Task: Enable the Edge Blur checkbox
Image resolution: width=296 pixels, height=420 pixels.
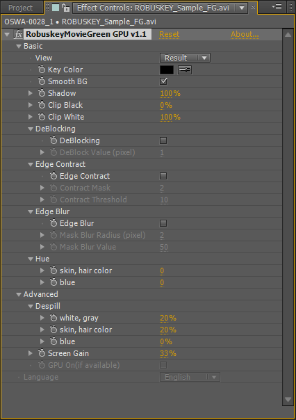Action: click(163, 223)
